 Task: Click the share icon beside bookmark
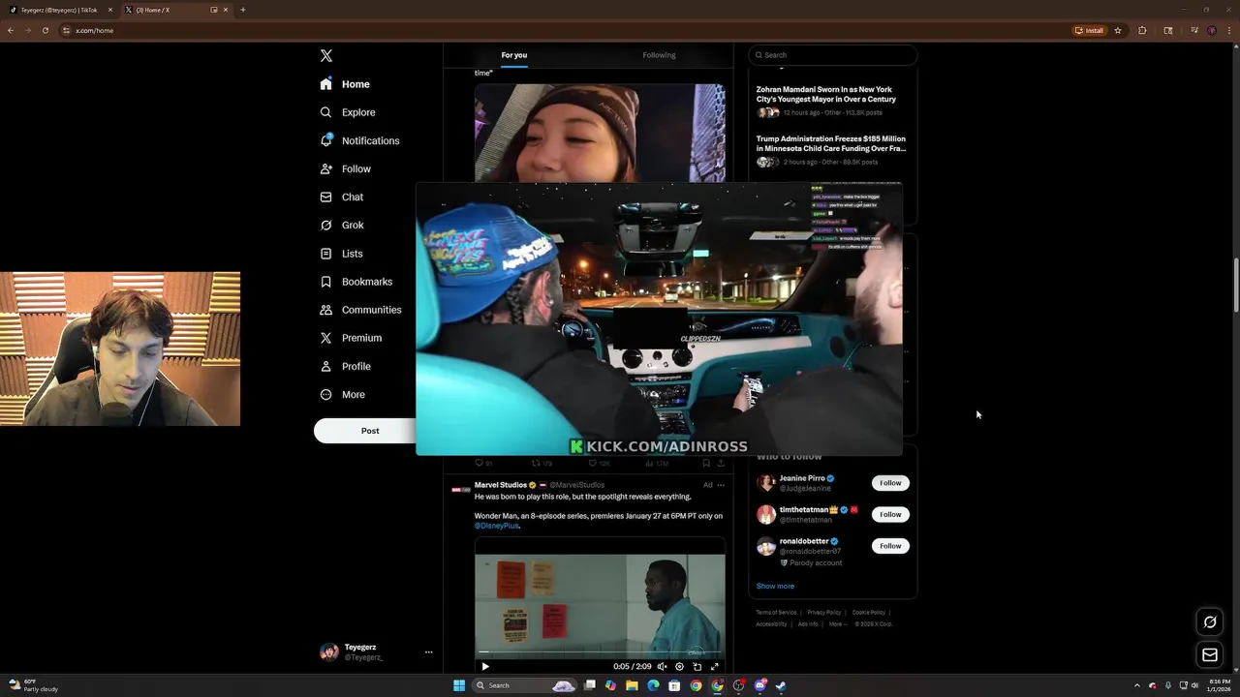[720, 464]
